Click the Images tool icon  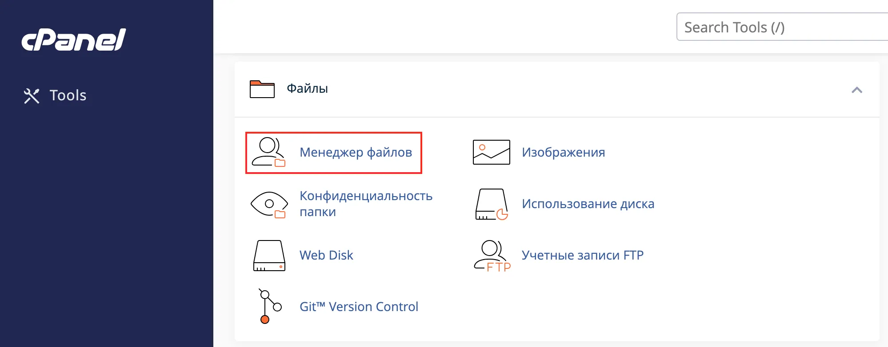point(491,152)
